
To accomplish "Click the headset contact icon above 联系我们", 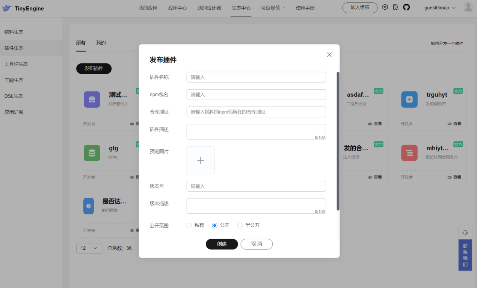I will (x=465, y=232).
